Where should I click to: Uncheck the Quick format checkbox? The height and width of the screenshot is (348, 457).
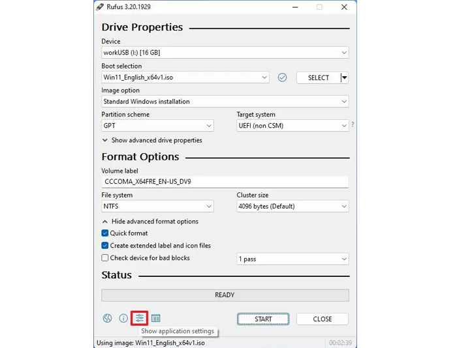(105, 233)
